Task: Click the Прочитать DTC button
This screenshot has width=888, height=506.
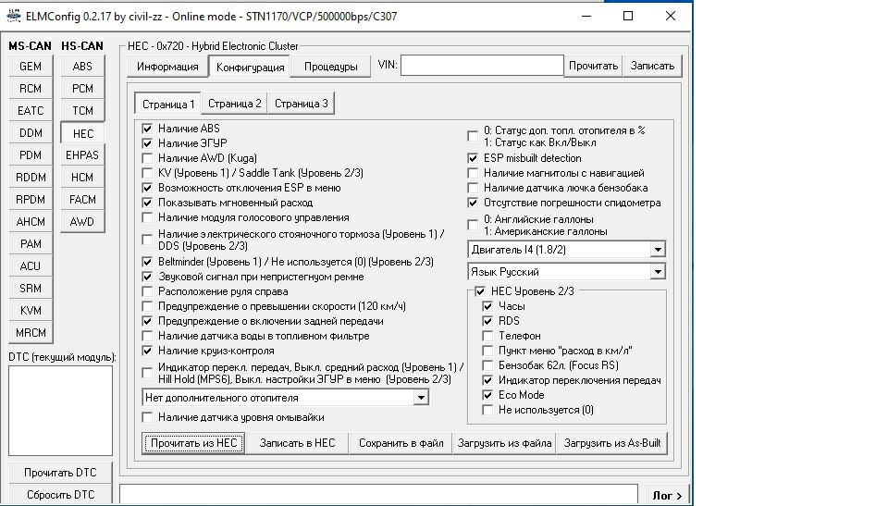Action: [61, 473]
